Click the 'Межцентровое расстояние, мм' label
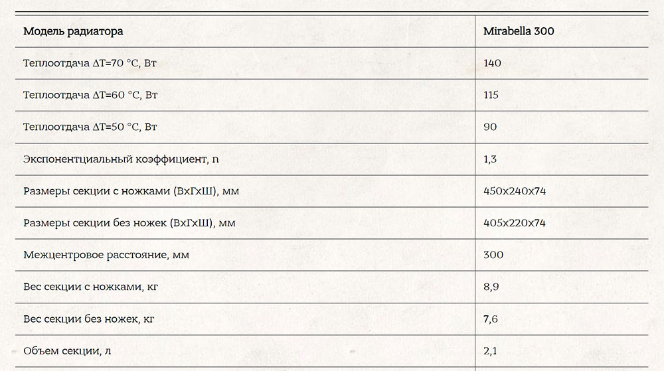 106,255
